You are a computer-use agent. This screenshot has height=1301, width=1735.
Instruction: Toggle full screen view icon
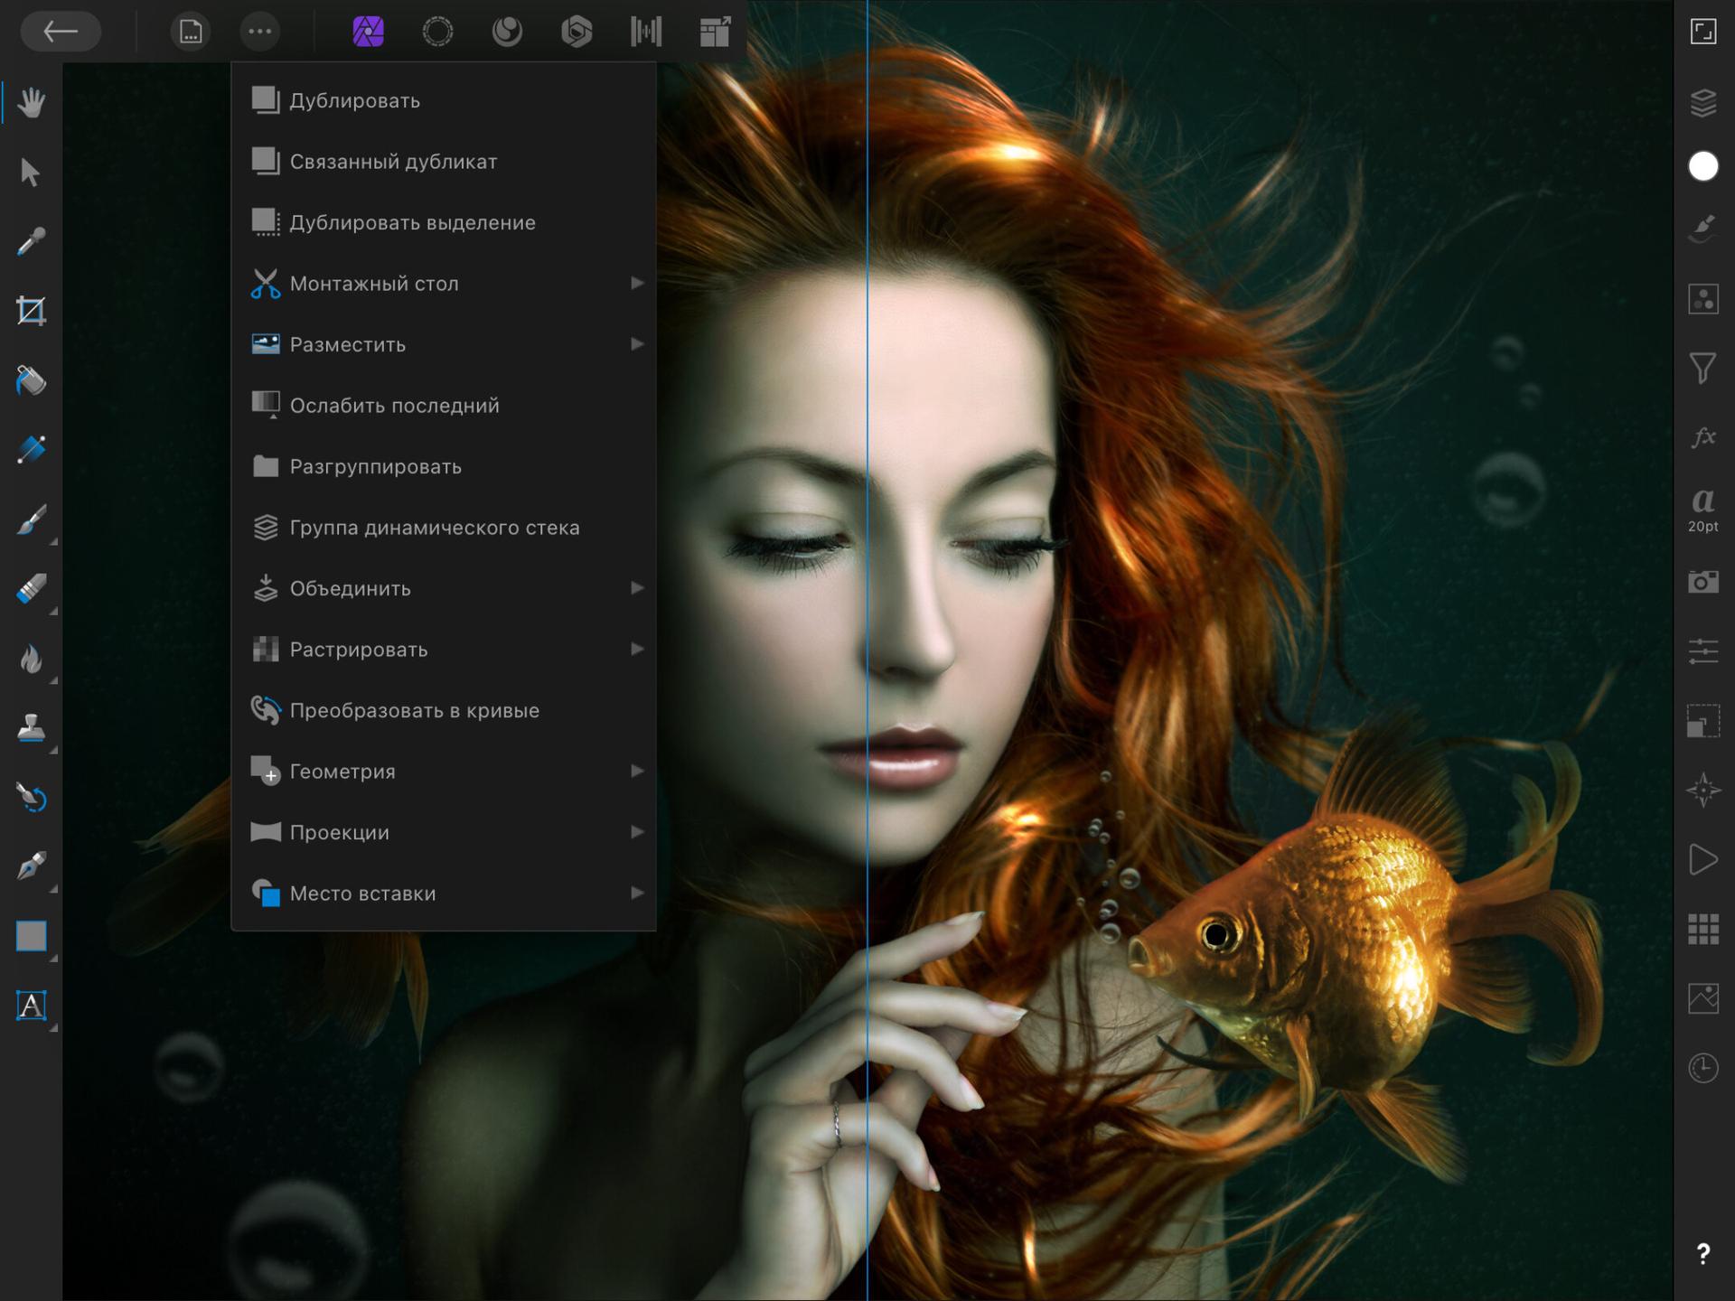click(1702, 32)
